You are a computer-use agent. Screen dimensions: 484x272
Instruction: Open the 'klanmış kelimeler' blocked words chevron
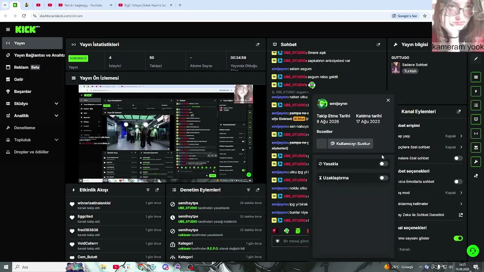(x=461, y=204)
